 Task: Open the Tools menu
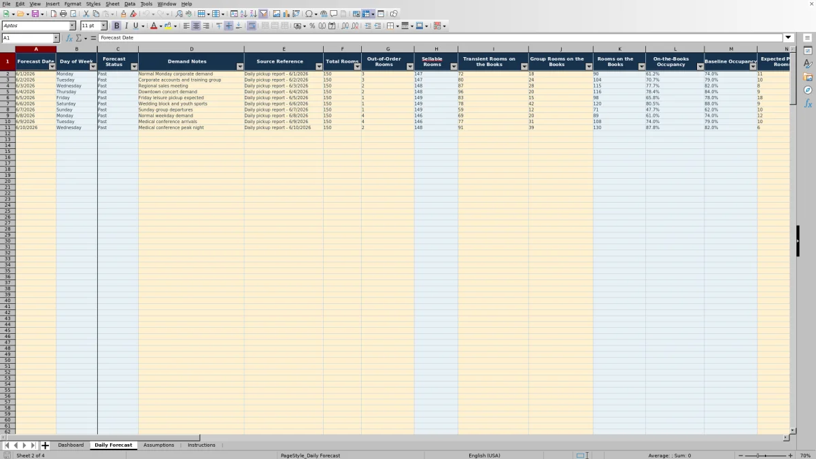point(146,3)
